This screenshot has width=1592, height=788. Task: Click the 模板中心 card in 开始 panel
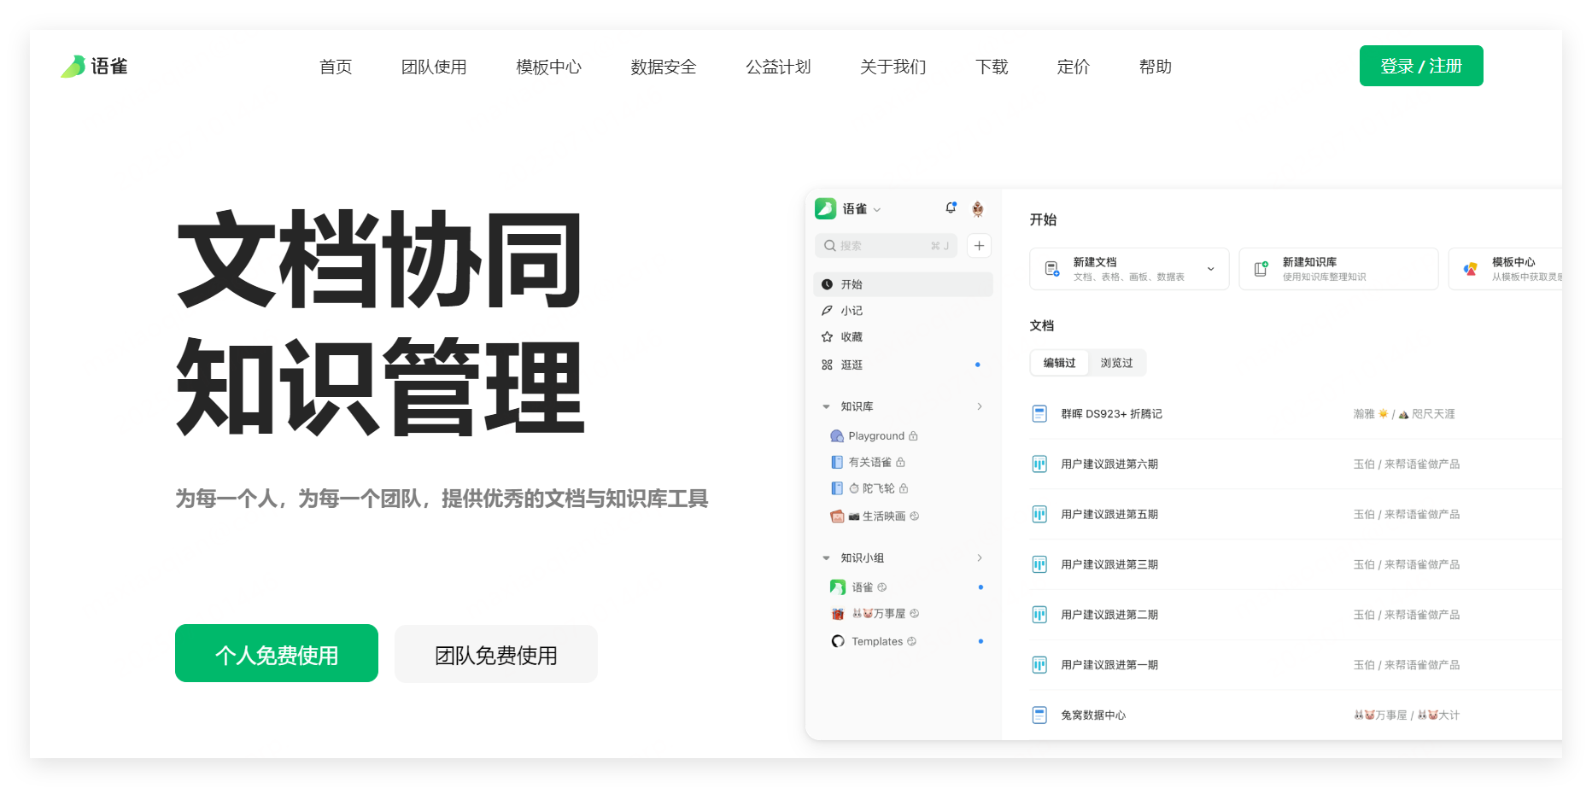point(1506,269)
